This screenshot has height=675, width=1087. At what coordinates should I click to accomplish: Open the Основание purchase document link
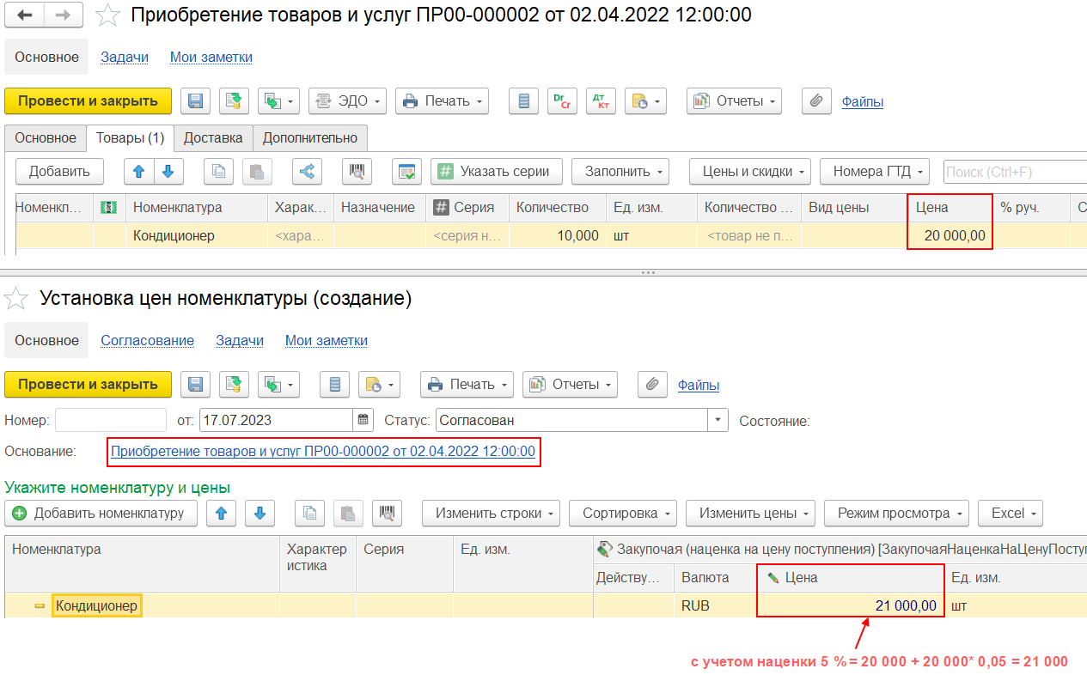[323, 452]
